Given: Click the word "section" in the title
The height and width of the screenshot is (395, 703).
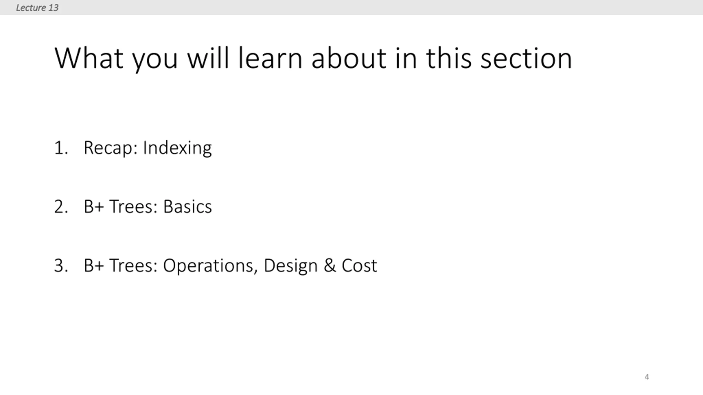Looking at the screenshot, I should pyautogui.click(x=526, y=58).
